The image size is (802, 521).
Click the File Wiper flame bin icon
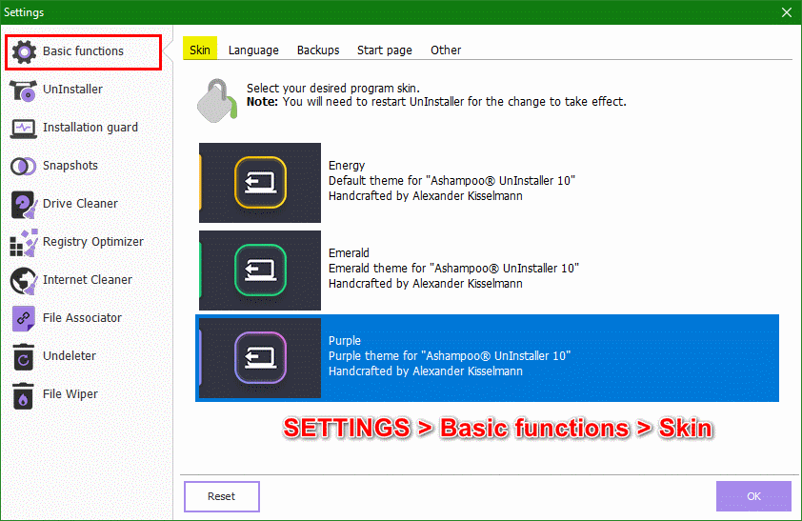(x=23, y=395)
